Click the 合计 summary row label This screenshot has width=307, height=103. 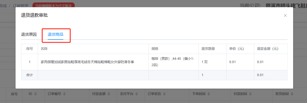(x=30, y=75)
